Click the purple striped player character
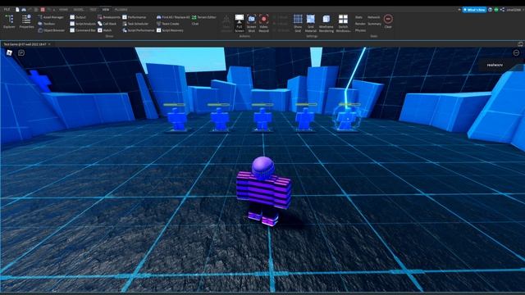 point(263,191)
